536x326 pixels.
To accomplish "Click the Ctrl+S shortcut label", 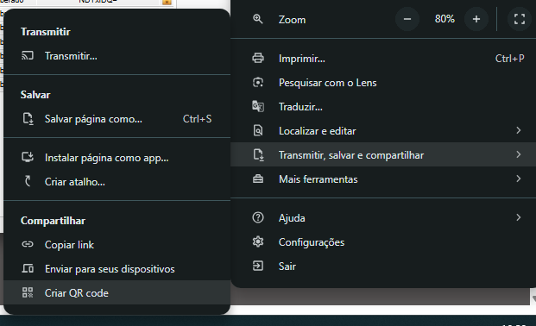I will [198, 119].
